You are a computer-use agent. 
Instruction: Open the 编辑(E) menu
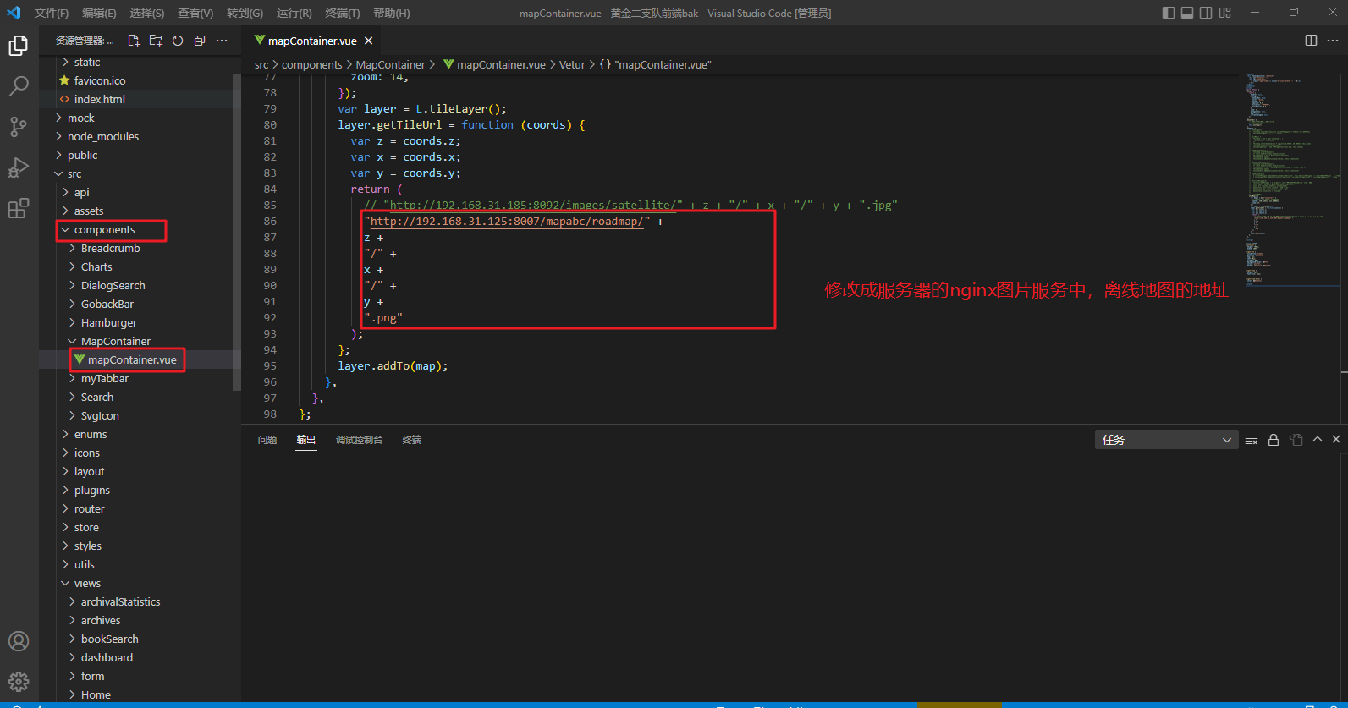tap(99, 13)
